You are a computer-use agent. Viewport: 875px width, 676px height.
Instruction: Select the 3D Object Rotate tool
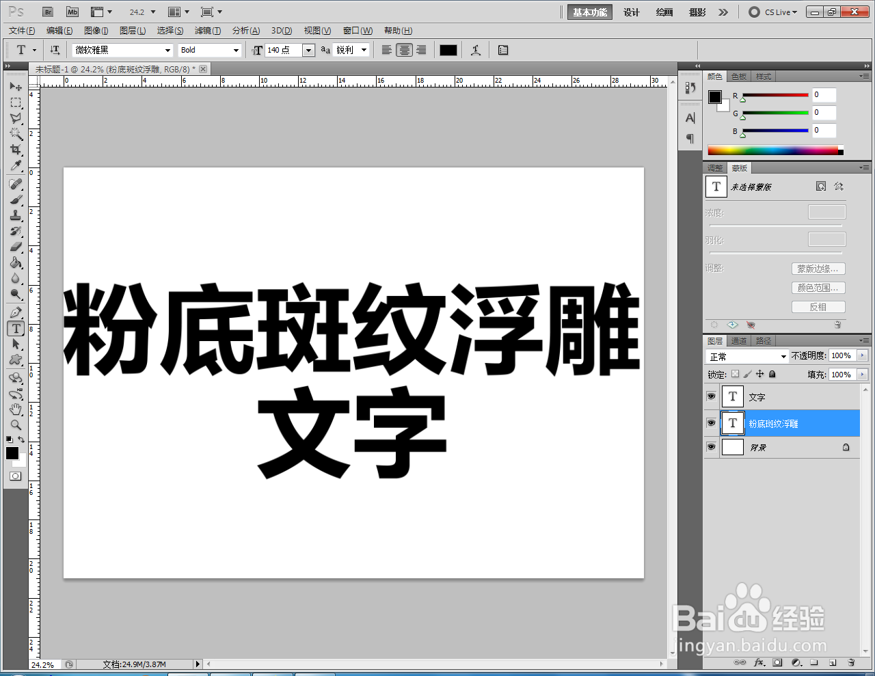tap(16, 378)
